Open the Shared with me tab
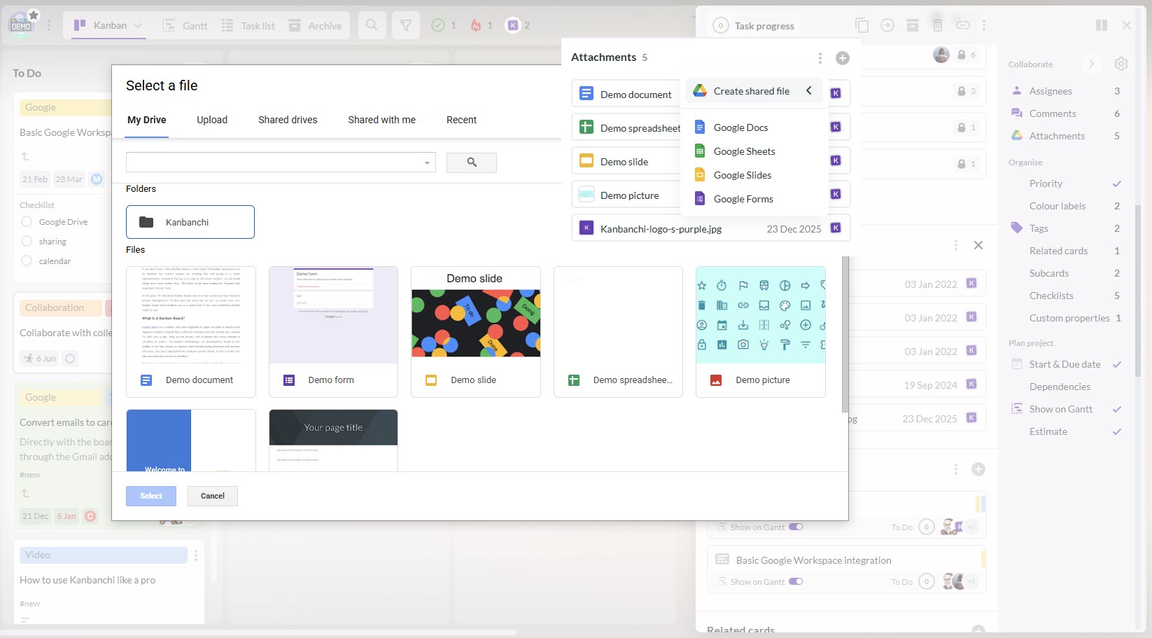This screenshot has height=638, width=1152. tap(381, 120)
